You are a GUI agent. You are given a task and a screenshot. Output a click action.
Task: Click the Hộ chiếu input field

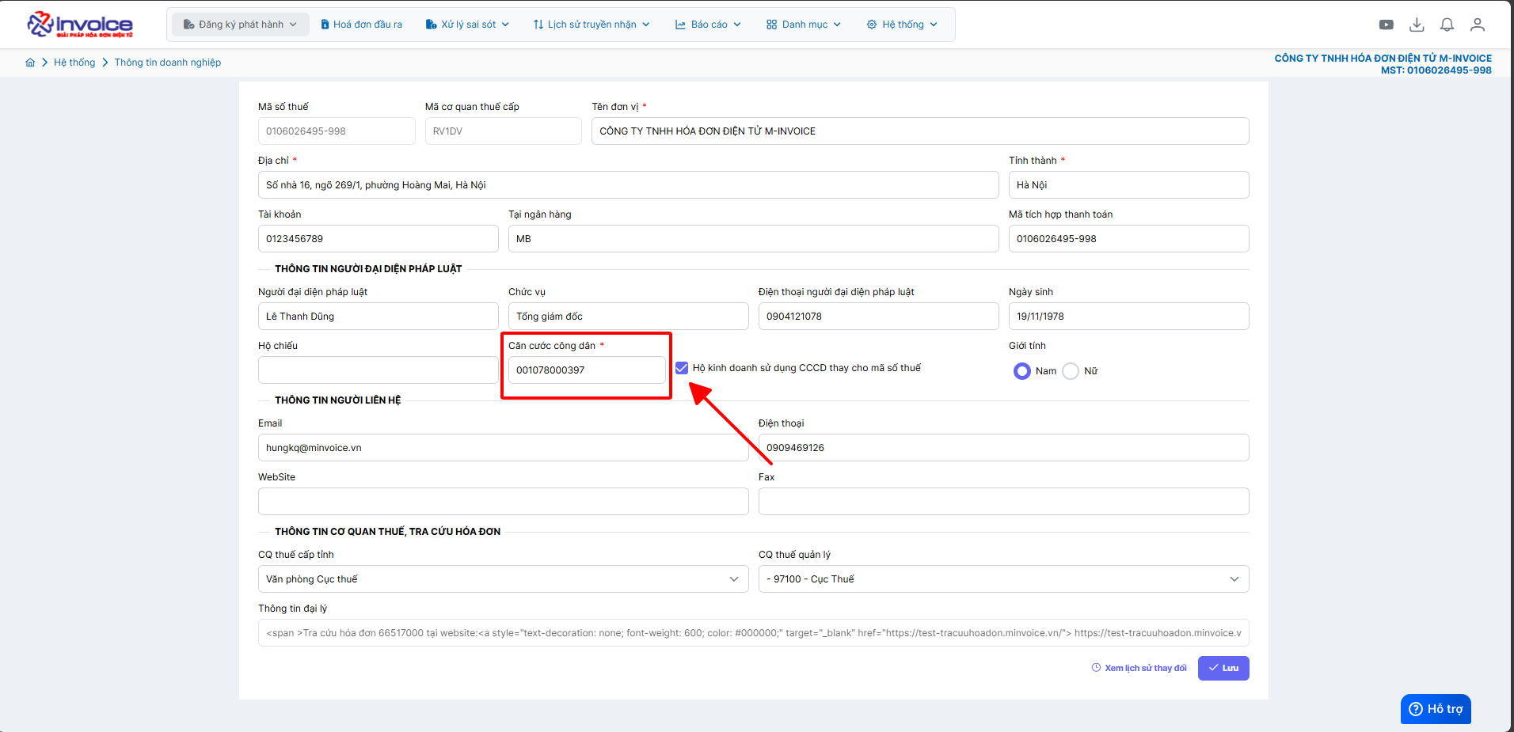(x=378, y=370)
